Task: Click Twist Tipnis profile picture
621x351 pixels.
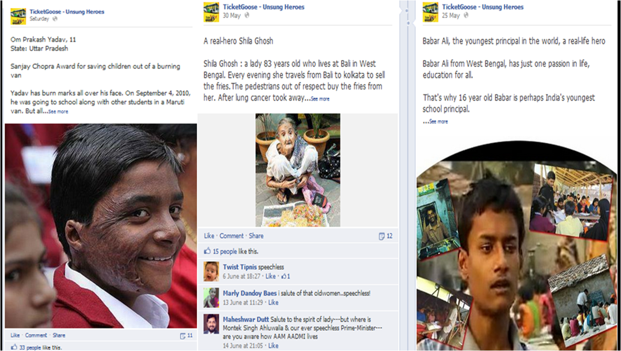Action: (x=211, y=271)
